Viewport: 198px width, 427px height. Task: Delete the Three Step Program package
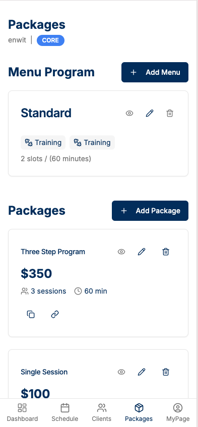(166, 252)
